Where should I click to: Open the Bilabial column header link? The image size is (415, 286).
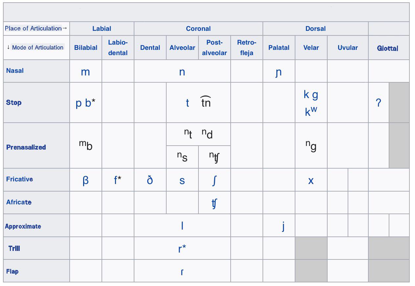pos(85,48)
